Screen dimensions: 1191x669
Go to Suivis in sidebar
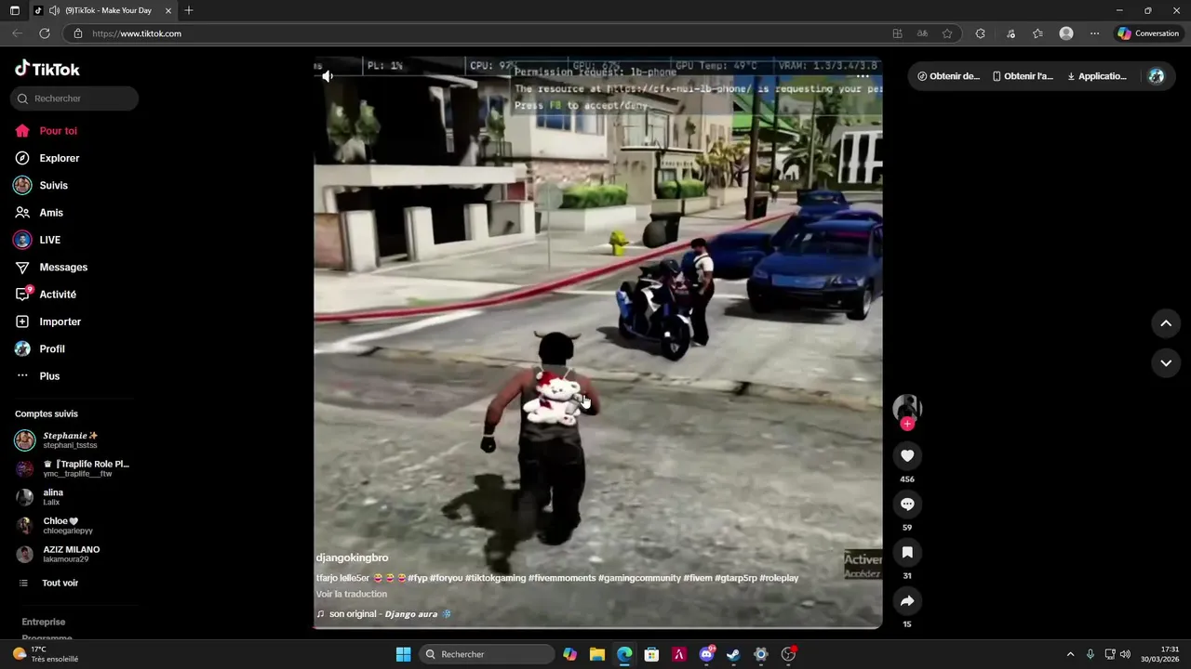click(x=42, y=186)
